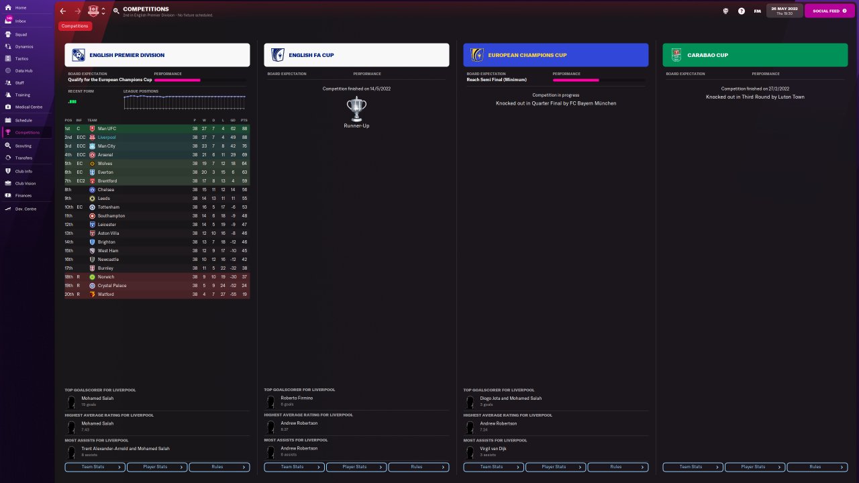Open Carabao Cup Player Stats
Viewport: 859px width, 483px height.
coord(754,467)
